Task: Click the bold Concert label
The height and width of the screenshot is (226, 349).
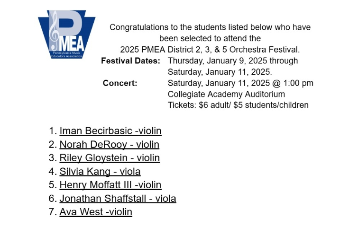Action: click(120, 83)
